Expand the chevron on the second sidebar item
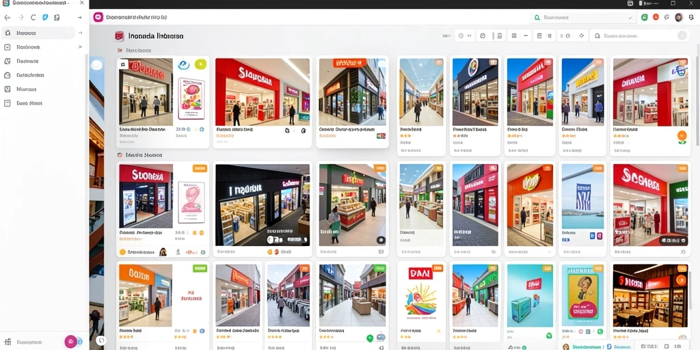This screenshot has height=350, width=700. pos(81,47)
